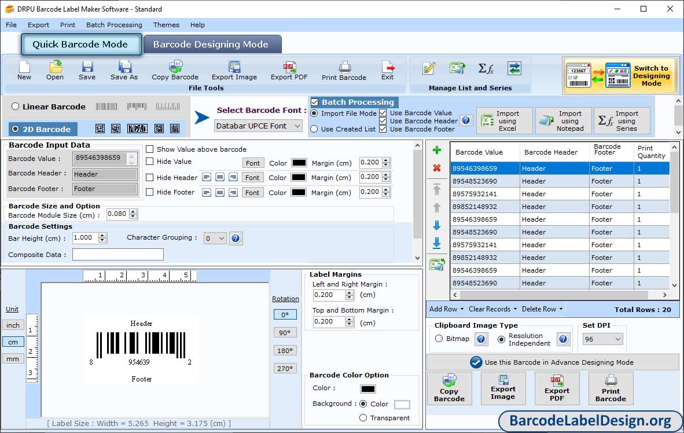The height and width of the screenshot is (433, 684).
Task: Export list to Excel icon beside table
Action: coord(437,264)
